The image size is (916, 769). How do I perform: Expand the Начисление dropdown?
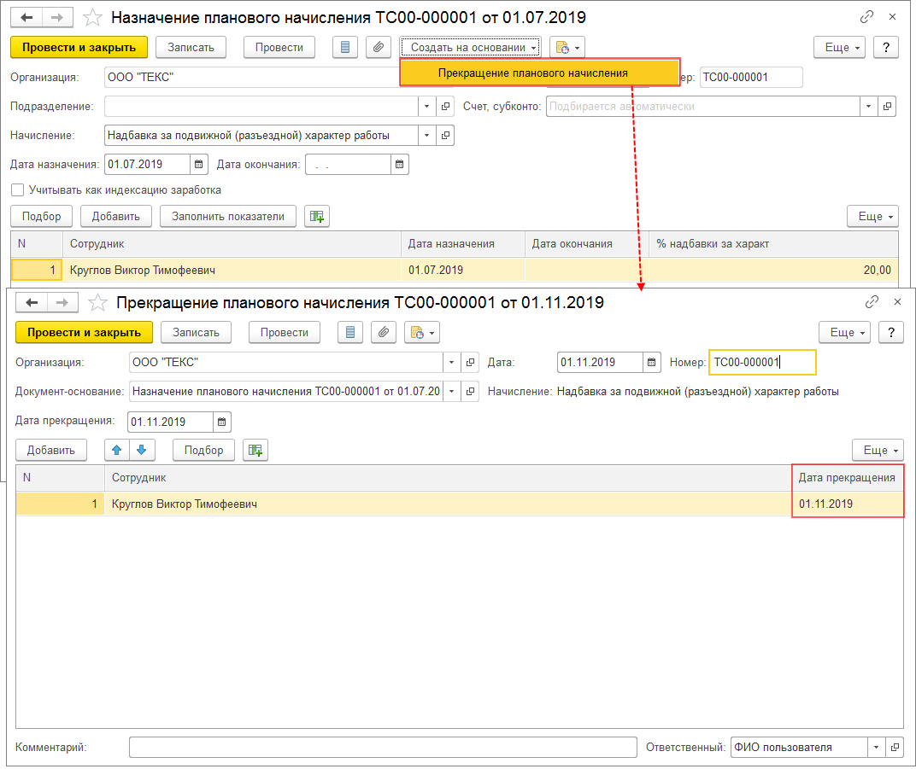point(427,136)
